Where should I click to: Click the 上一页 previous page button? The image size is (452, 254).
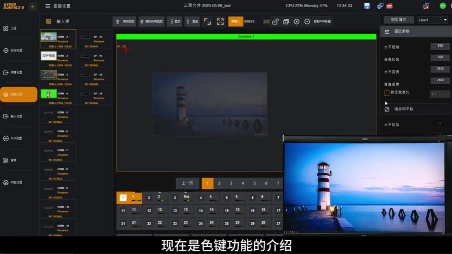[187, 183]
